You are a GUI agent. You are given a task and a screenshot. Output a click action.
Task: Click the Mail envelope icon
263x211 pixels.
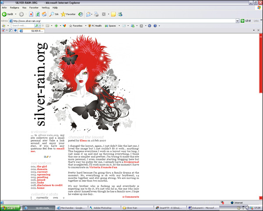(88, 15)
